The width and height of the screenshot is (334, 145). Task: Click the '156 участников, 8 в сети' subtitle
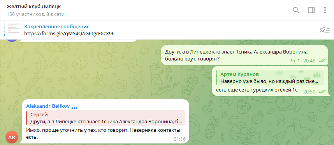(x=35, y=14)
